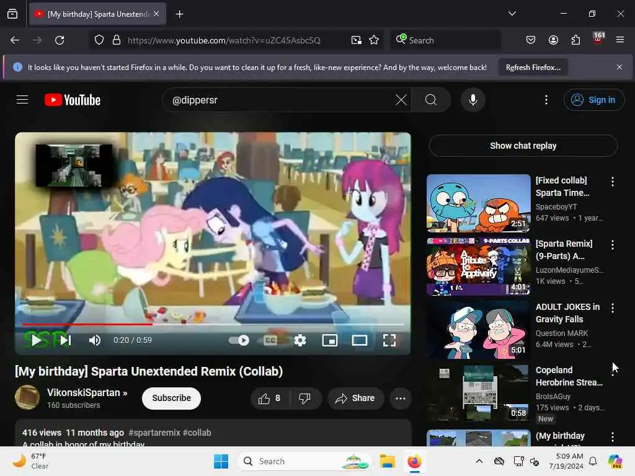Go back to previous page
This screenshot has height=476, width=635.
coord(15,40)
